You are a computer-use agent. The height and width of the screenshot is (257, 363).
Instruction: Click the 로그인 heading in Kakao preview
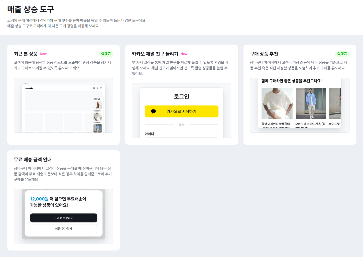181,96
